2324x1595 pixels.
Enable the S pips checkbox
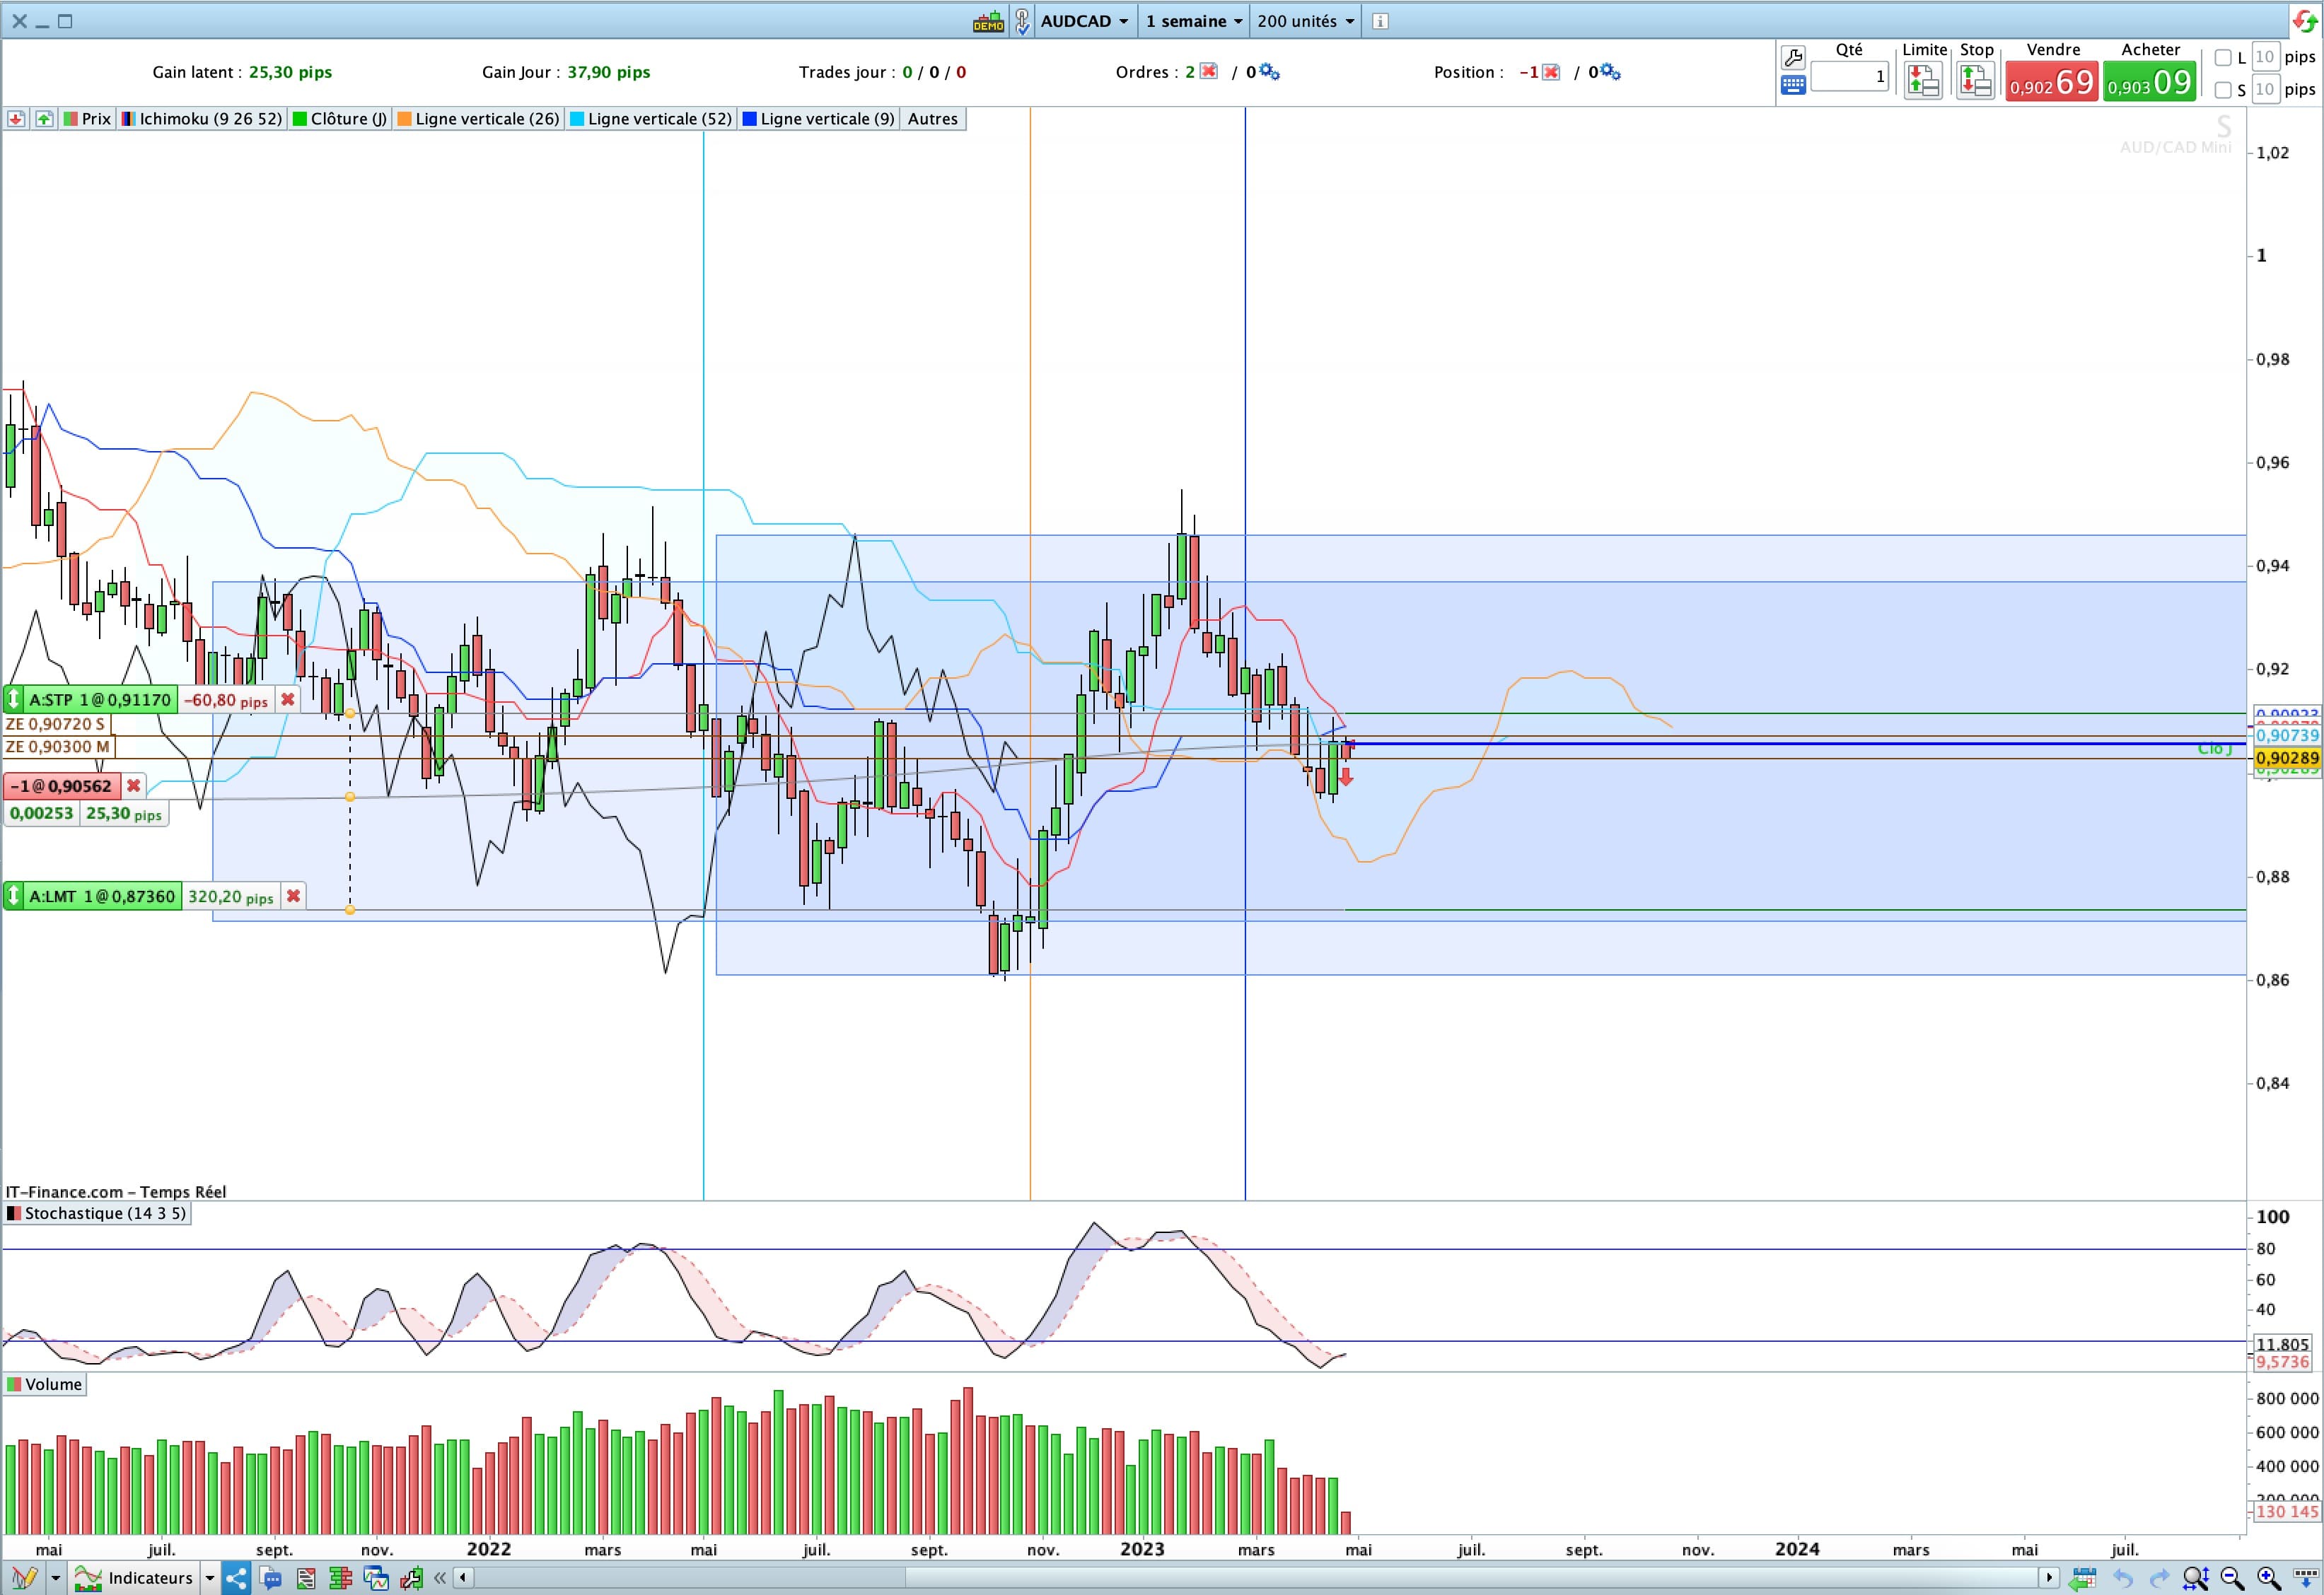point(2223,90)
